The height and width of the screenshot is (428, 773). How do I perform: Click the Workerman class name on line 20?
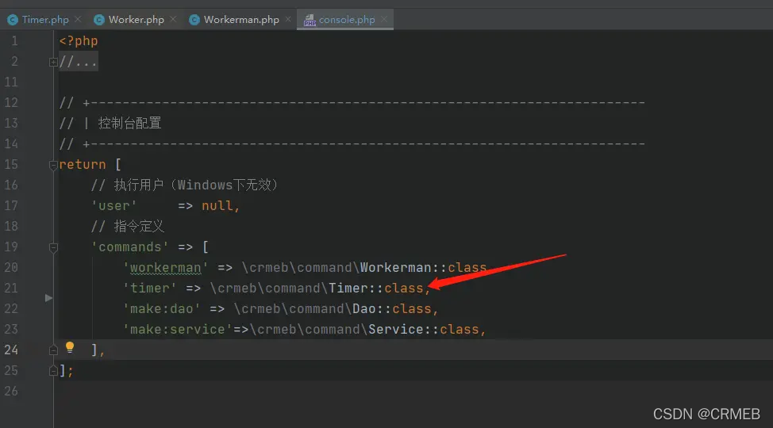click(395, 268)
